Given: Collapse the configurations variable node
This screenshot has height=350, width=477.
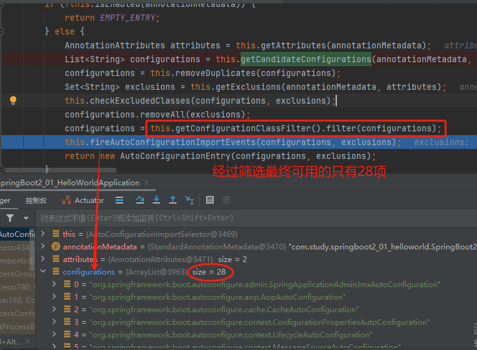Looking at the screenshot, I should [43, 271].
